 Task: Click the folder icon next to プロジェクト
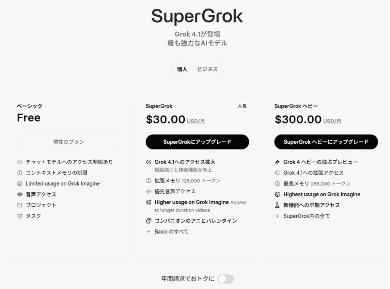click(x=20, y=205)
